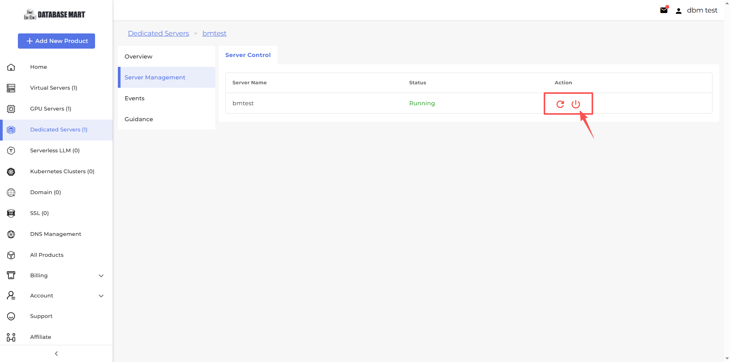Expand the Billing submenu chevron
The image size is (730, 362).
pyautogui.click(x=101, y=276)
